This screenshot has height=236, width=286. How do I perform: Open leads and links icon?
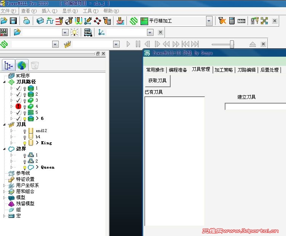78,21
